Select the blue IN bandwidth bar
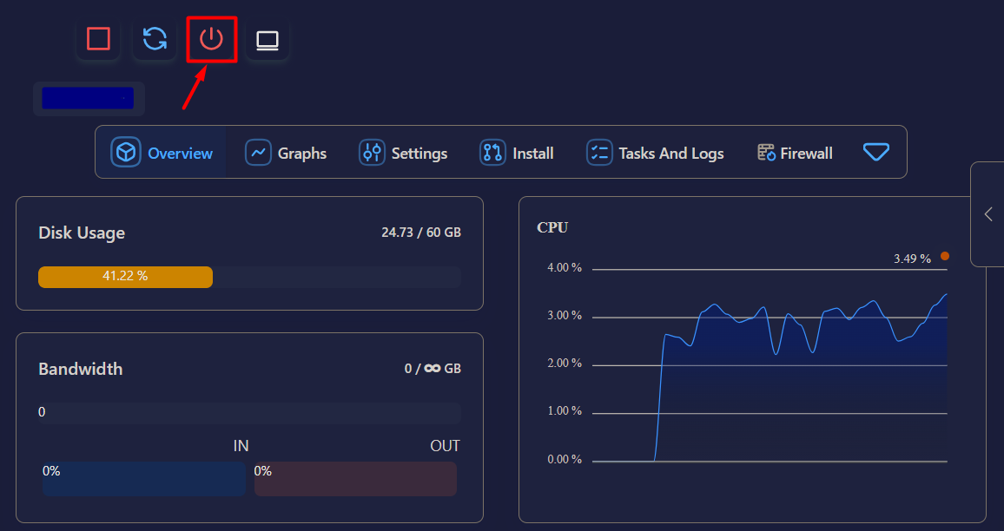 point(143,479)
